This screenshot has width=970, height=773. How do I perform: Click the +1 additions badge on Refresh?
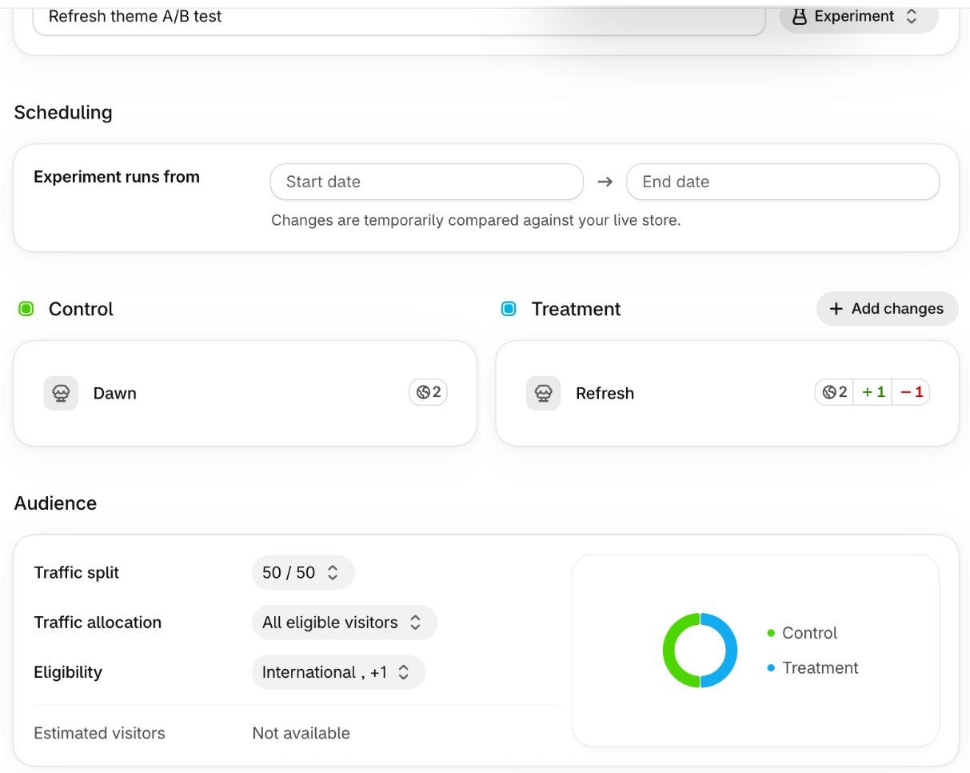(x=872, y=392)
